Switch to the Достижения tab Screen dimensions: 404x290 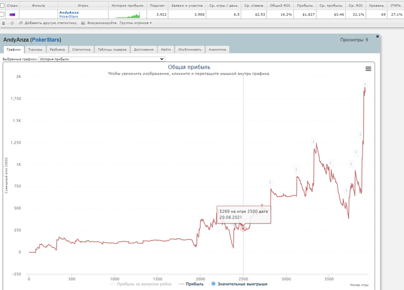tap(144, 50)
